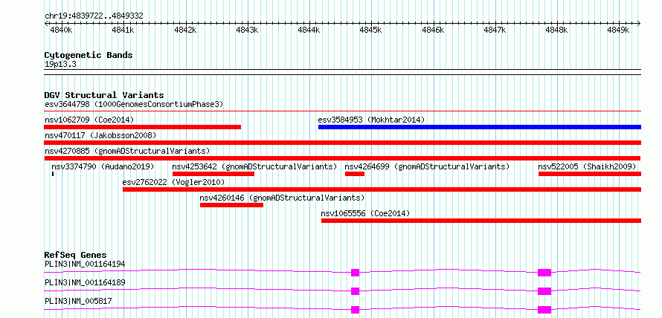Click the ruler's left arrowhead
Screen dimensions: 662x318
(46, 23)
